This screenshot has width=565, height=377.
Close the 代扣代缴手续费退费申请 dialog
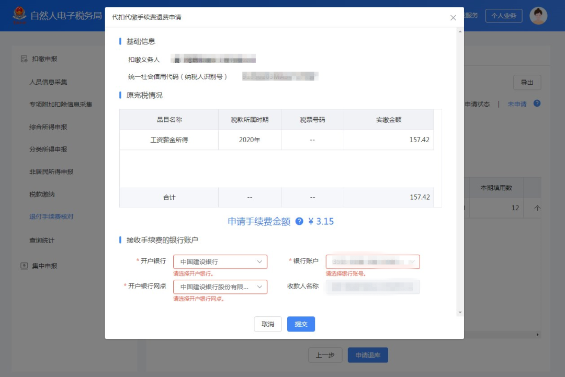click(x=453, y=17)
